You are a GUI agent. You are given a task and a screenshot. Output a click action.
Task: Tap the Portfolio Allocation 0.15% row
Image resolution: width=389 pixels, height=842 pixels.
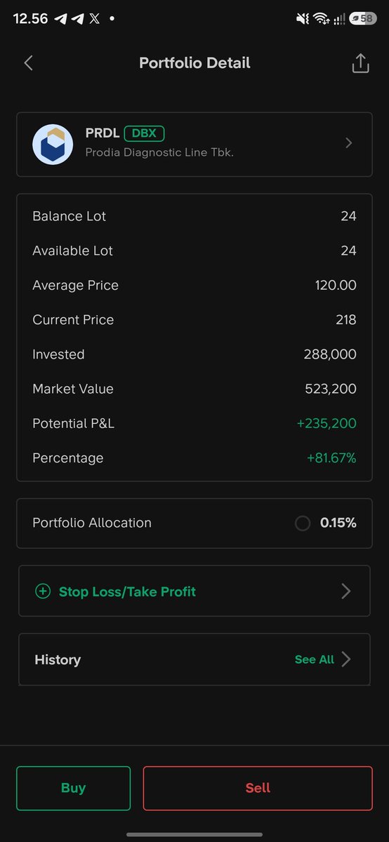coord(194,523)
